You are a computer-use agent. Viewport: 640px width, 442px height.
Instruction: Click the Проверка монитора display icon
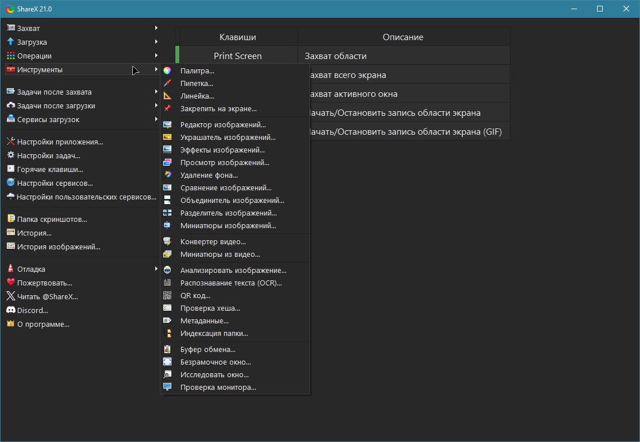click(167, 387)
